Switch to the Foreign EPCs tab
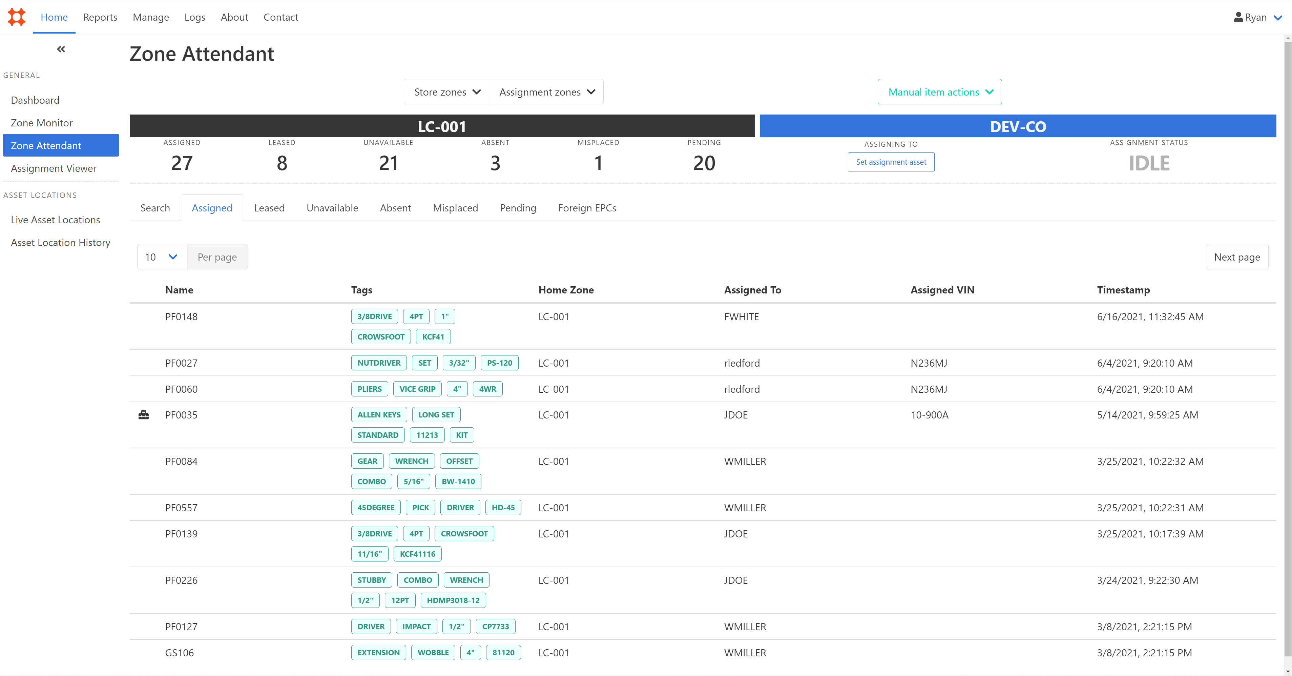1292x676 pixels. (587, 208)
